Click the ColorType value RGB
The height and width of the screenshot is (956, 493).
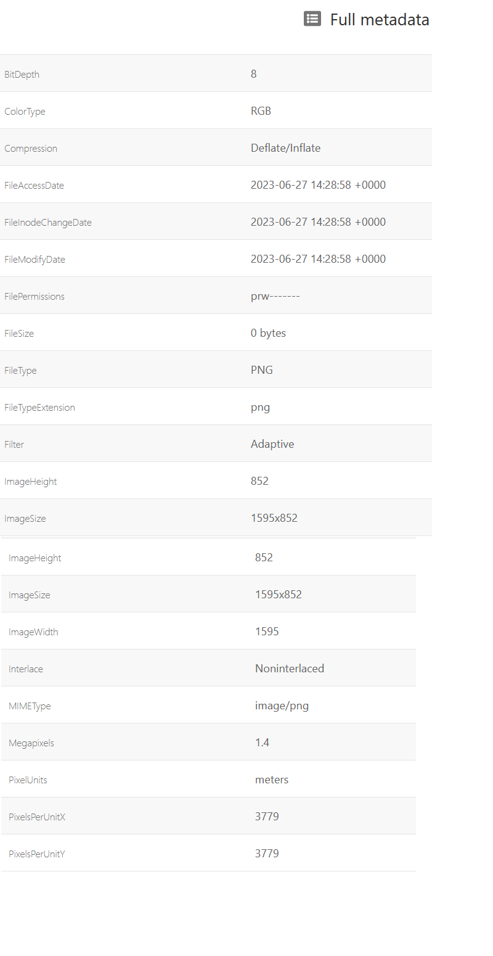[x=261, y=111]
